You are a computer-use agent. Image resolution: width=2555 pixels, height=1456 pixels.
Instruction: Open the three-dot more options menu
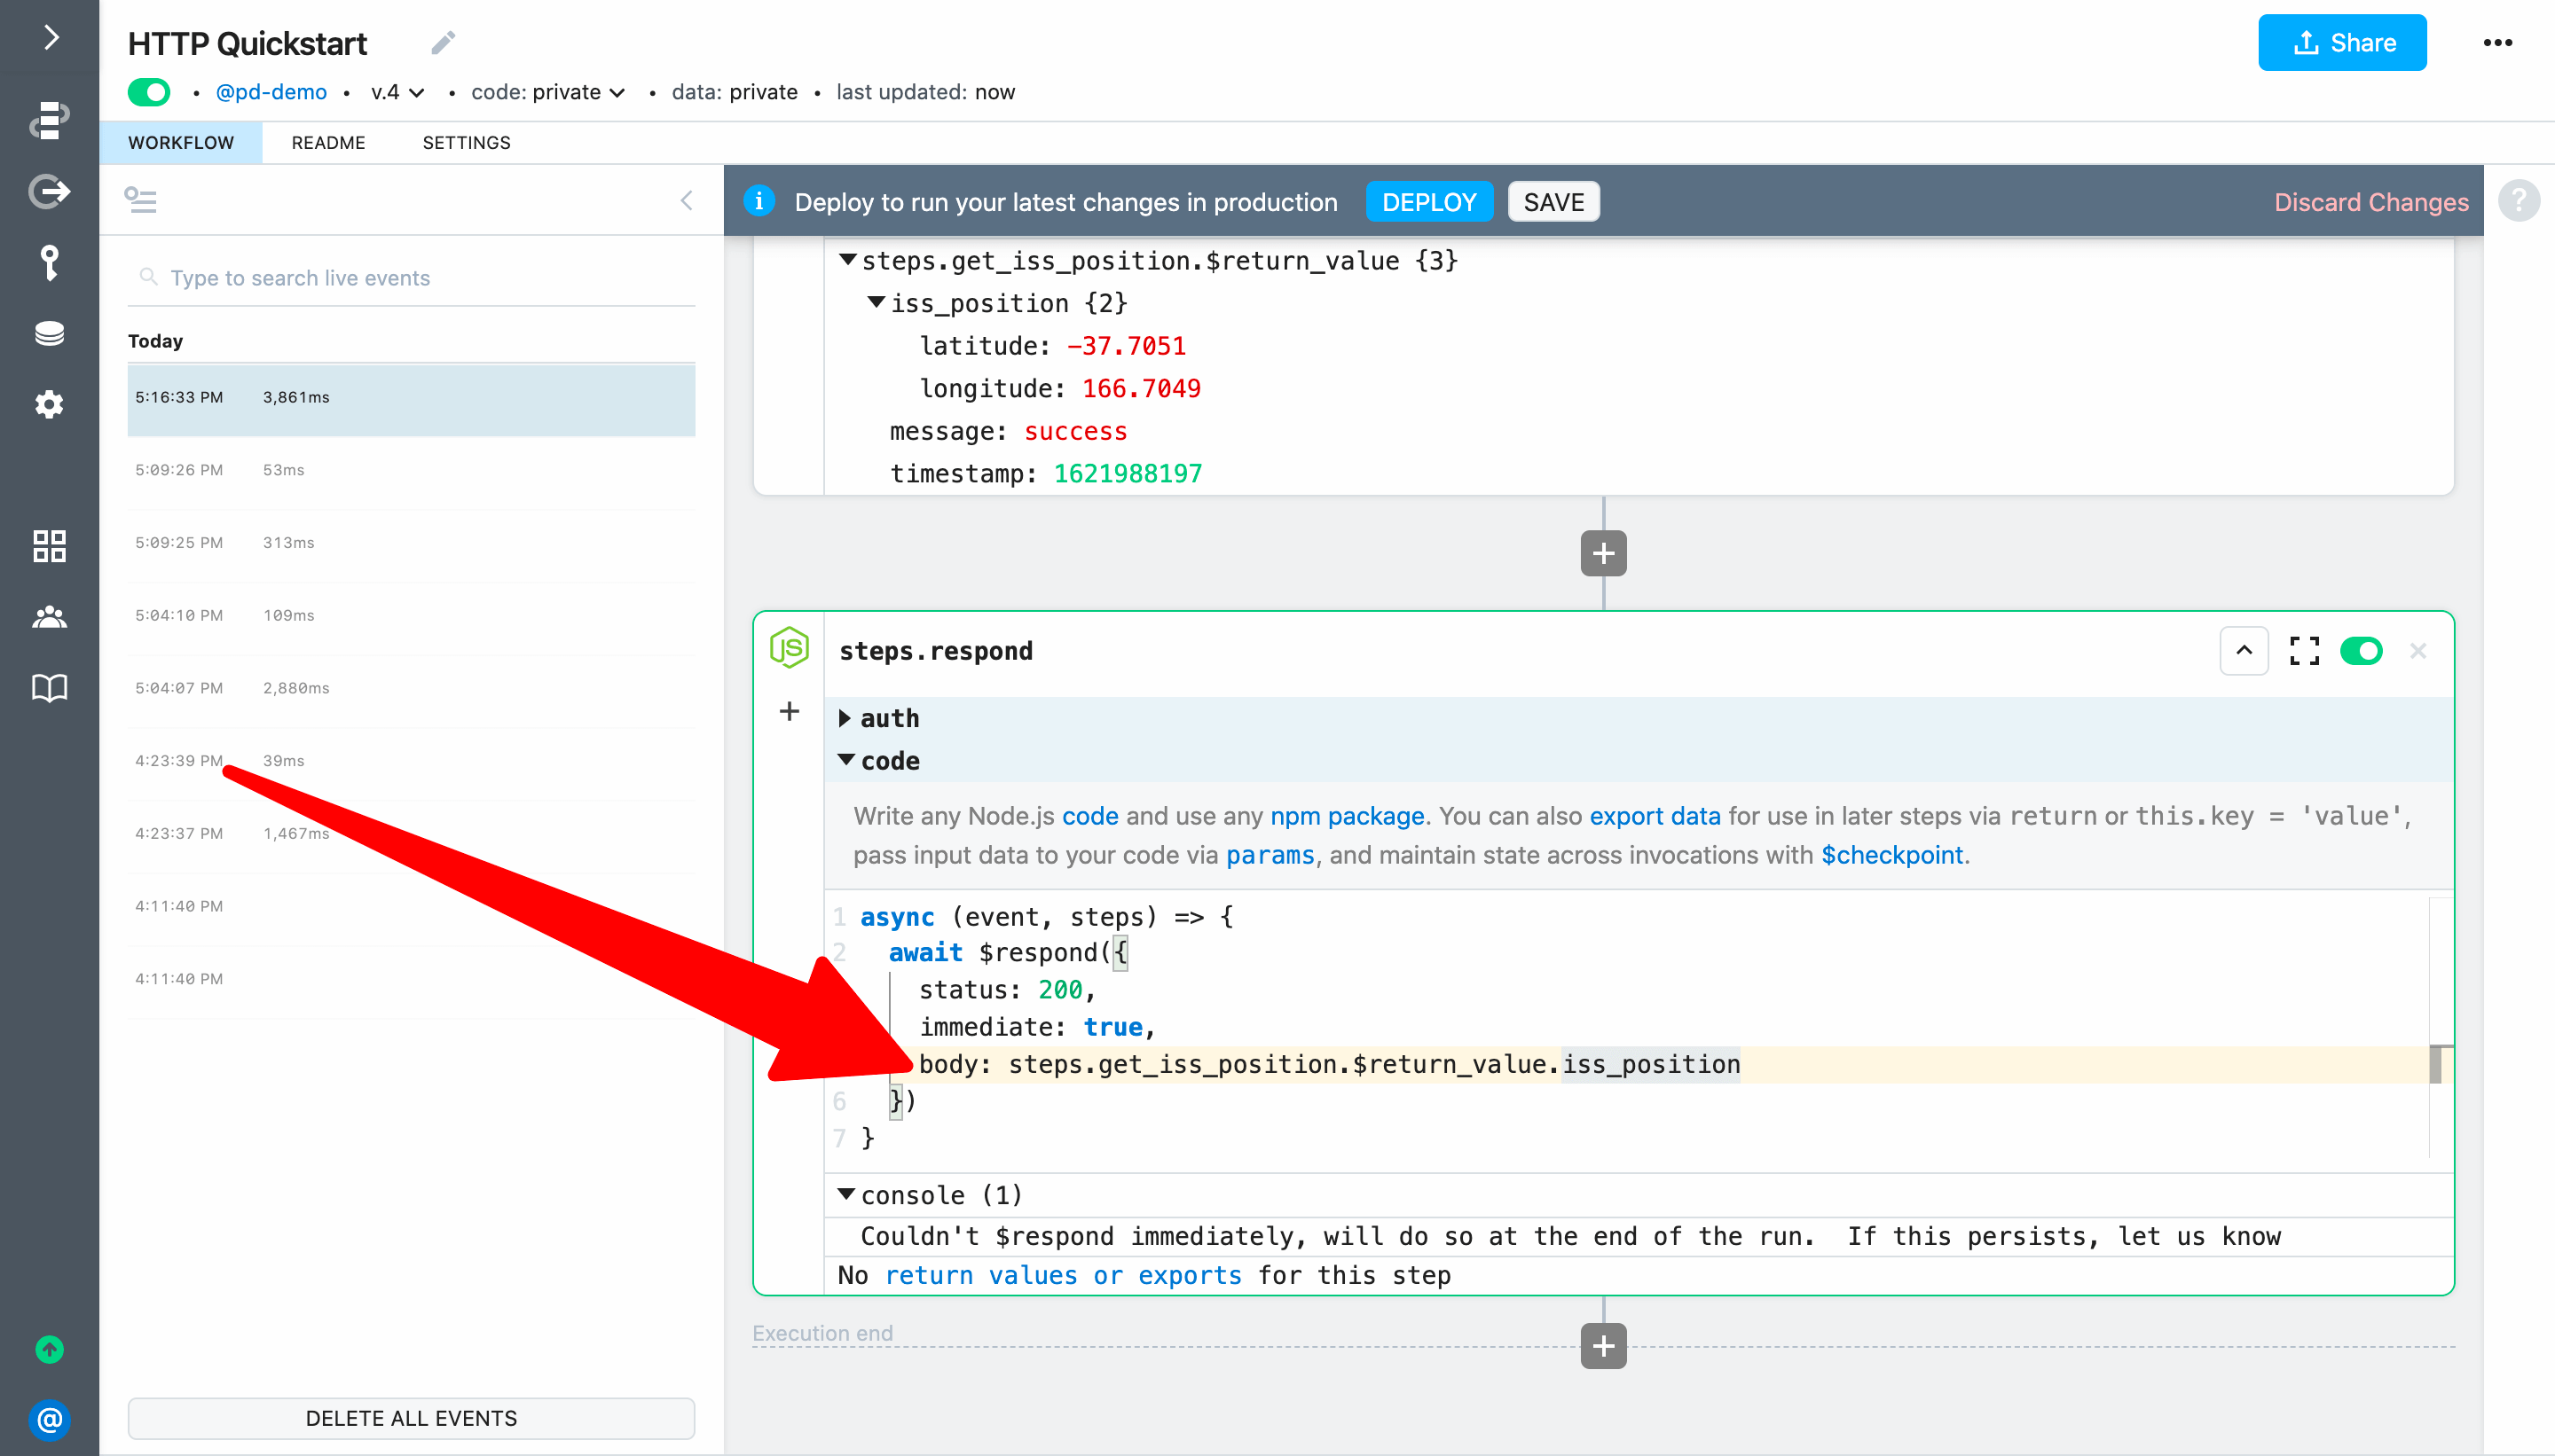pyautogui.click(x=2497, y=43)
